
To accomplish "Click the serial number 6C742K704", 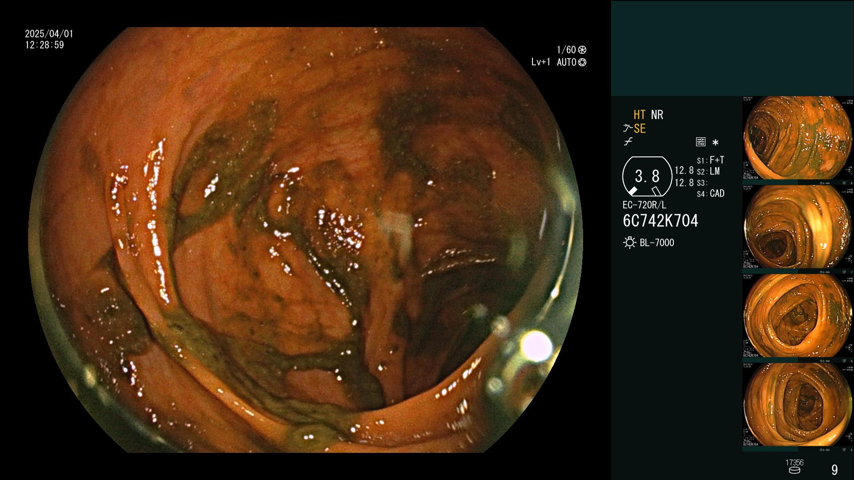I will coord(661,221).
